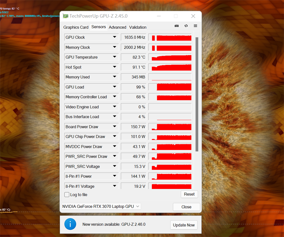The width and height of the screenshot is (284, 237).
Task: Click the GPU Clock history graph
Action: pyautogui.click(x=170, y=37)
